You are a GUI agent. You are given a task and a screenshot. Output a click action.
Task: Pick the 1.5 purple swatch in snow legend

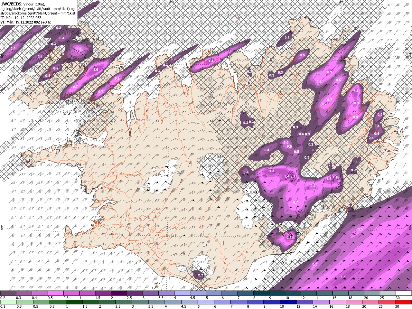pos(103,293)
